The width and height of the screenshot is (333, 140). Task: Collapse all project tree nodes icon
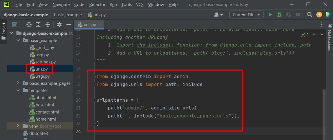coord(48,25)
